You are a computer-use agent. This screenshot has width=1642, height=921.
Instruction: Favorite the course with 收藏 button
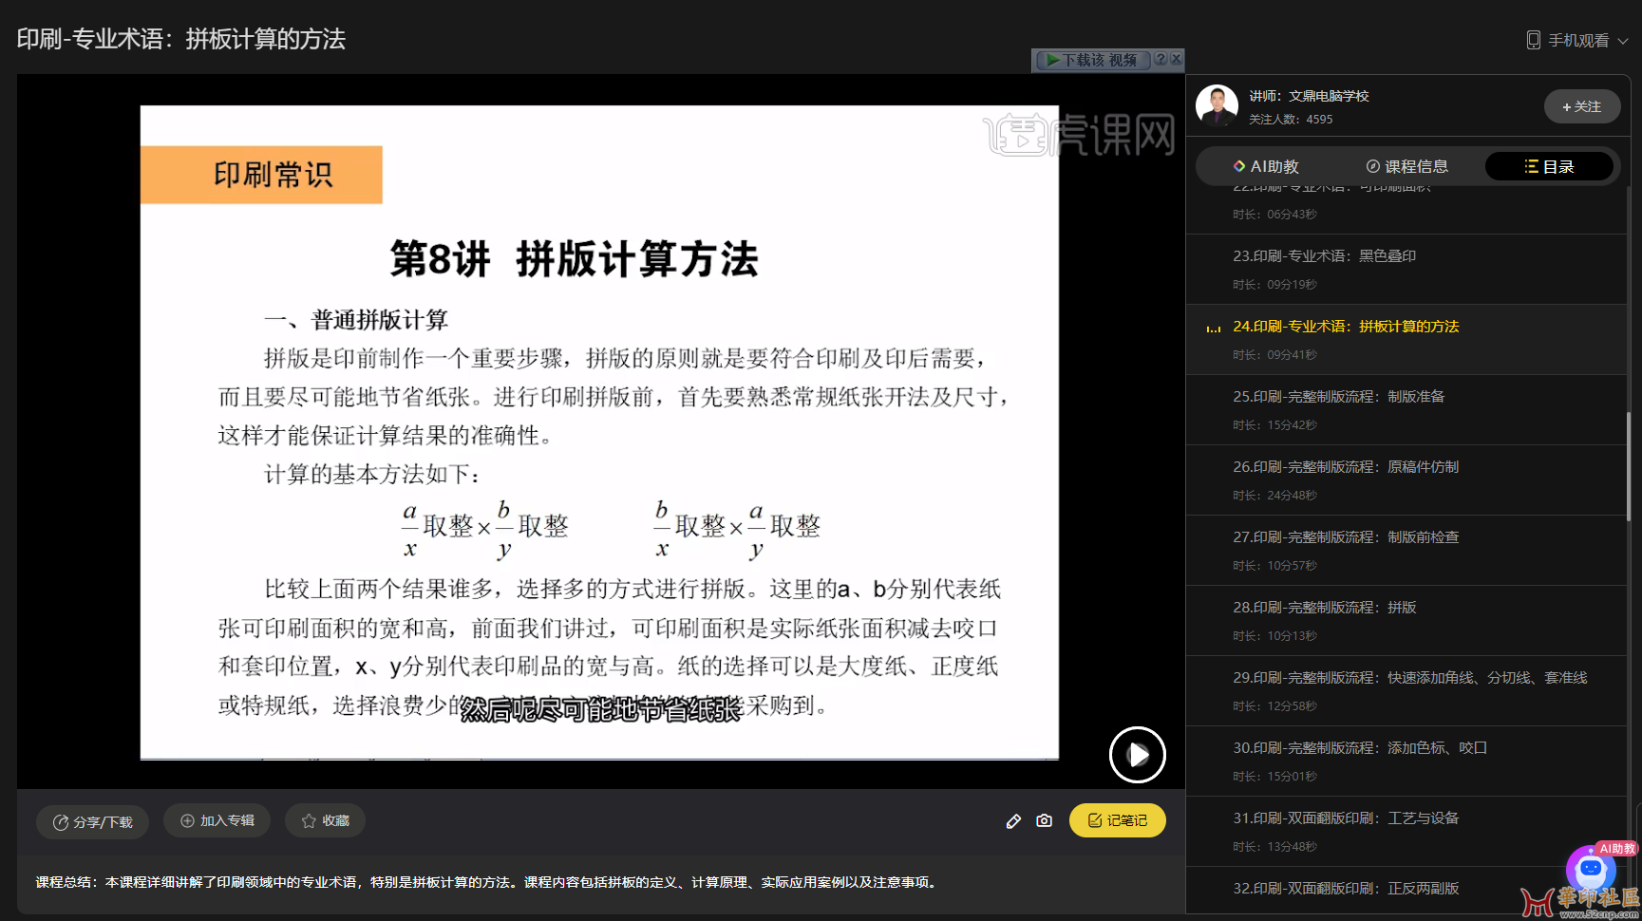tap(325, 820)
